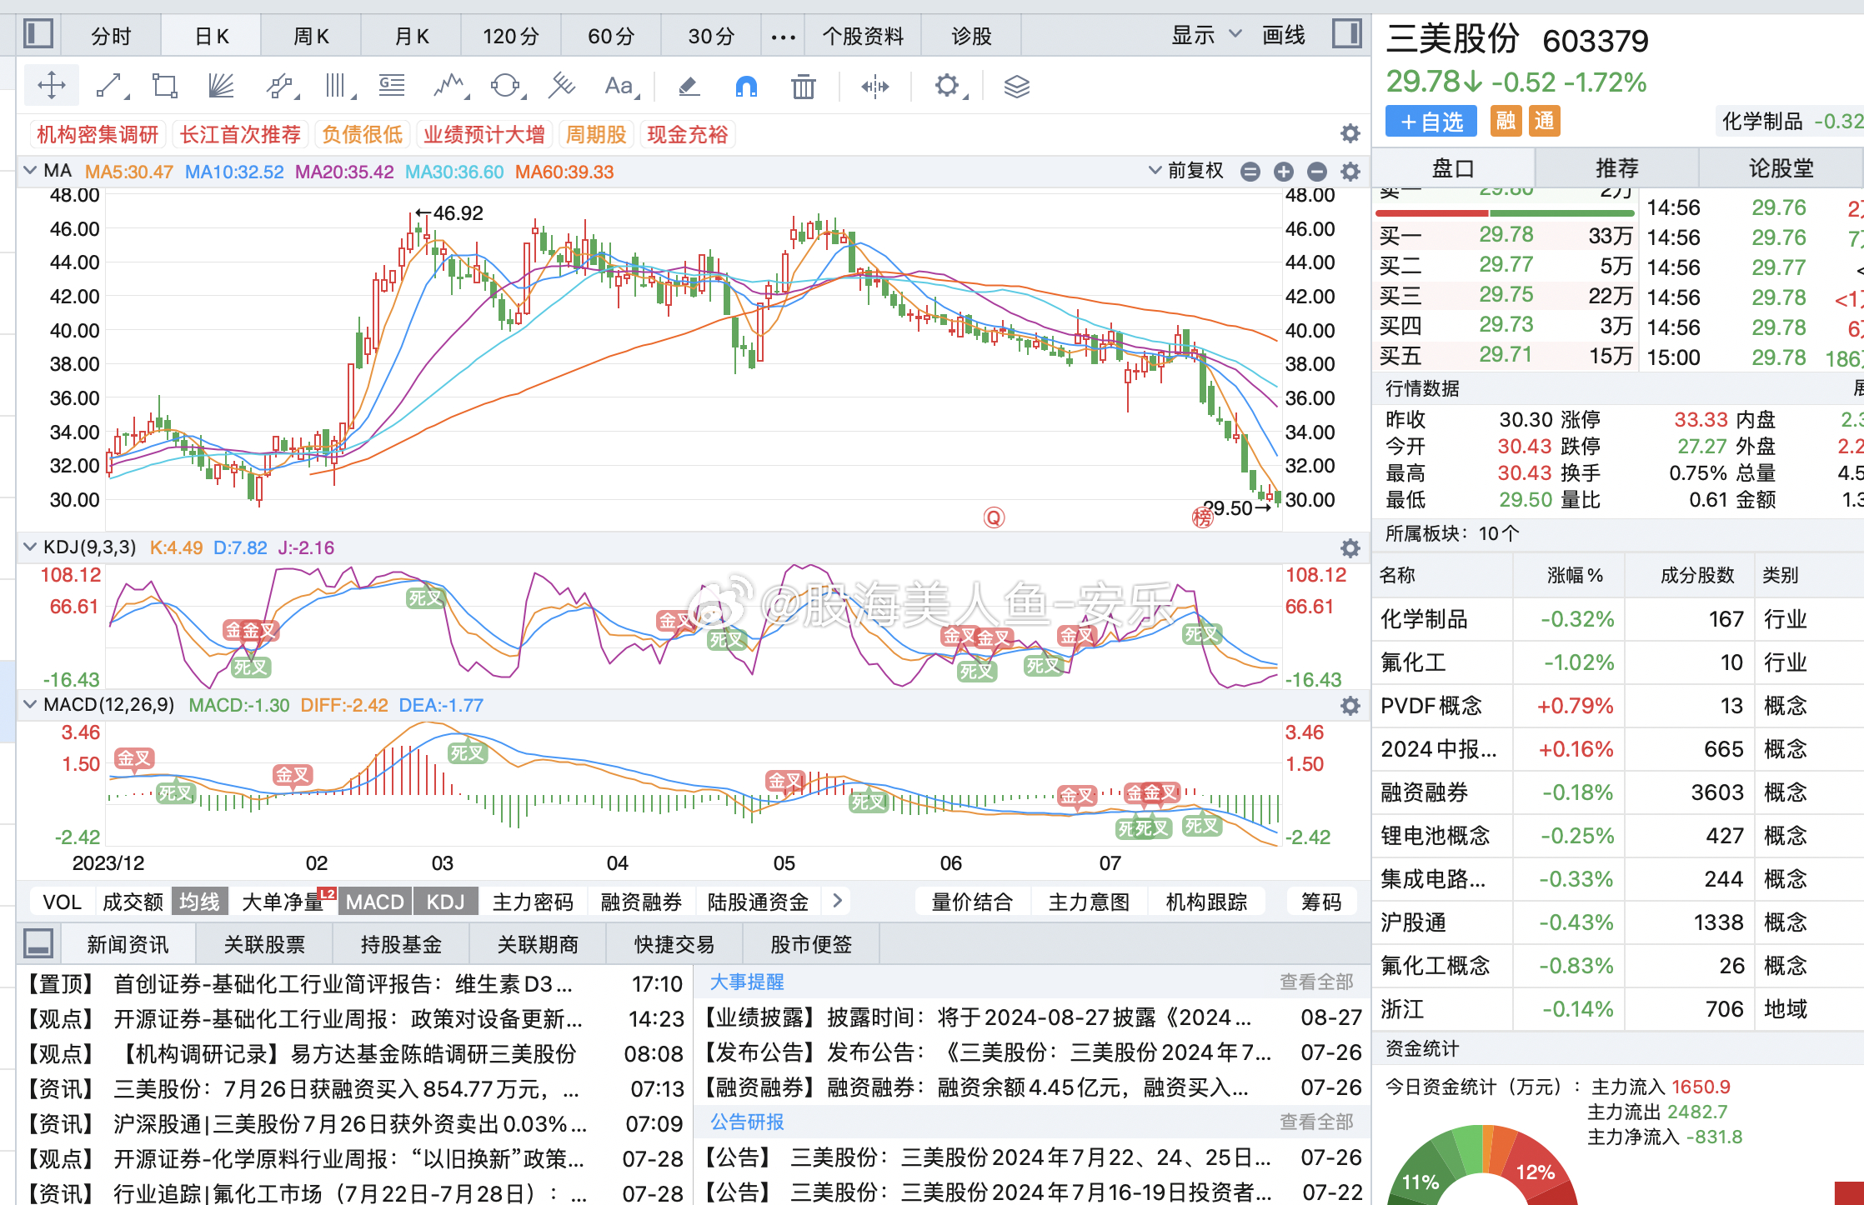Activate the eraser drawing tool
Screen dimensions: 1864x1205
tap(689, 86)
